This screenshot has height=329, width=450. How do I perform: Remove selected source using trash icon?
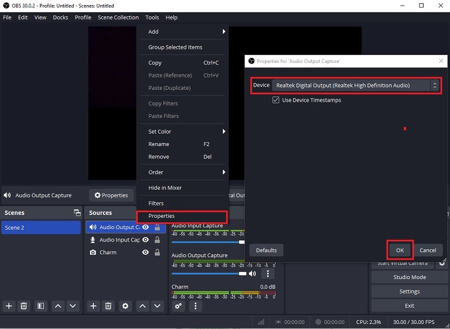[x=108, y=306]
